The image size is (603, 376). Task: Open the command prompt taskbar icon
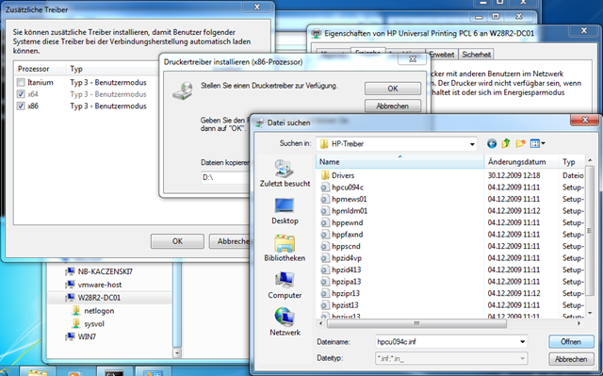[x=114, y=372]
